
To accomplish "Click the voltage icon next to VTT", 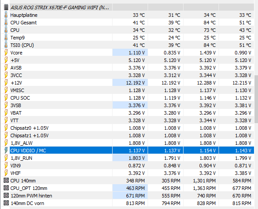I will pos(6,120).
